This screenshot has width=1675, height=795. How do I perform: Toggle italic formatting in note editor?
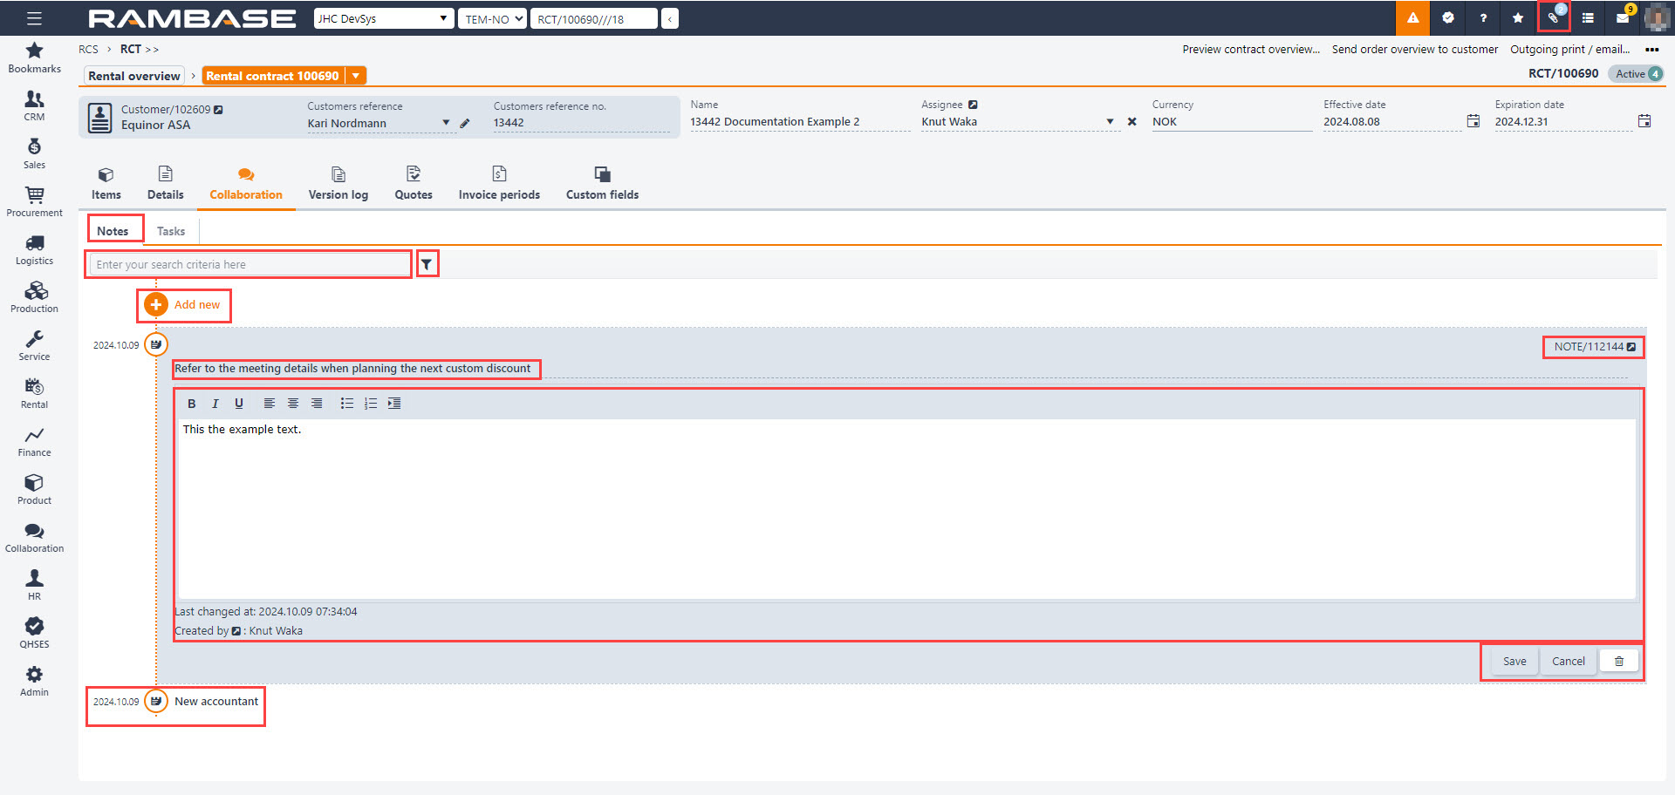(x=215, y=404)
